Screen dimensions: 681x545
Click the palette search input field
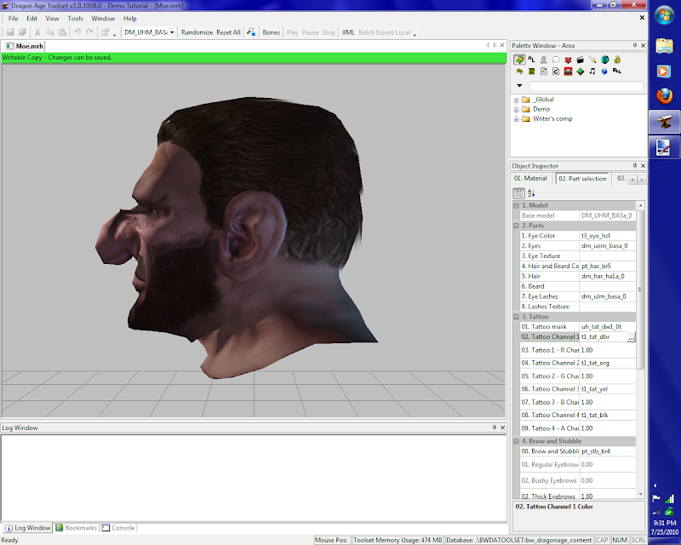(586, 86)
